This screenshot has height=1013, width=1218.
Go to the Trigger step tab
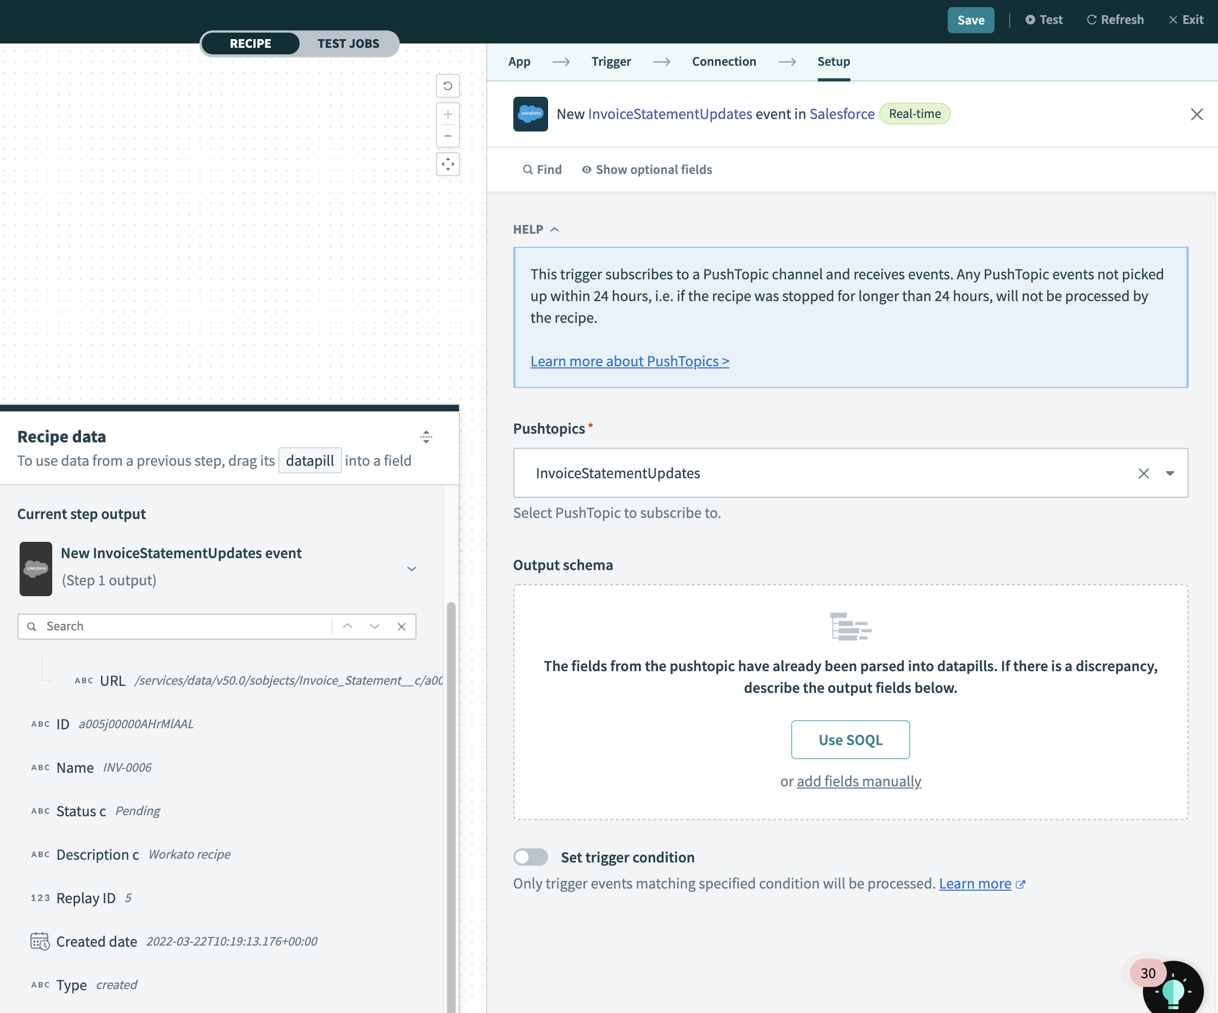click(611, 61)
